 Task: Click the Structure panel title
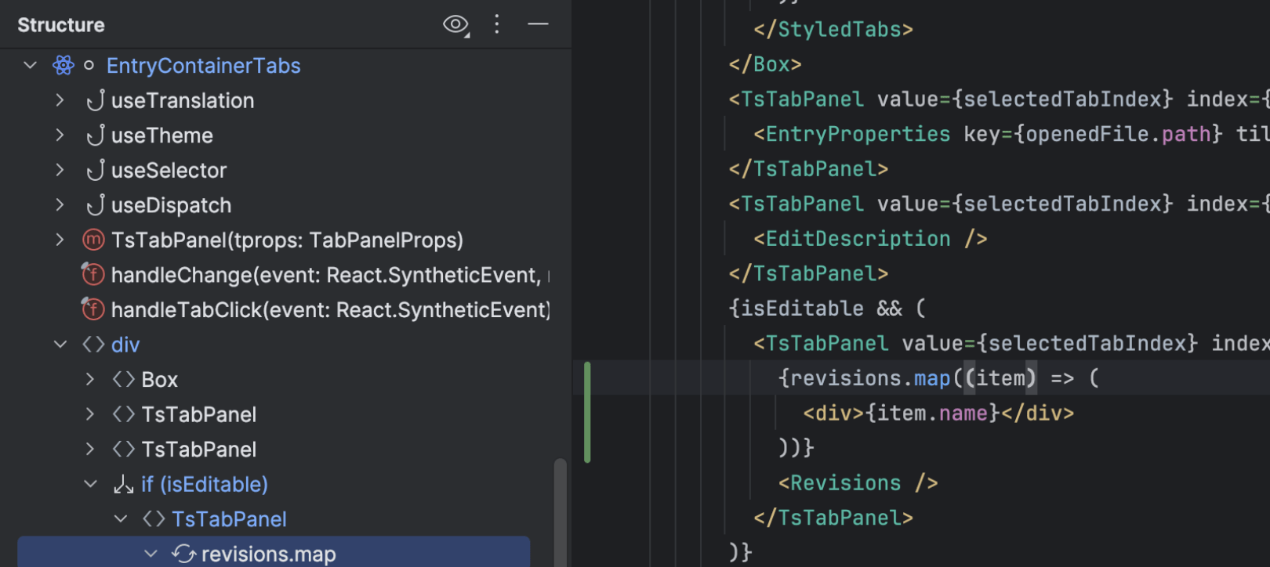pos(61,25)
